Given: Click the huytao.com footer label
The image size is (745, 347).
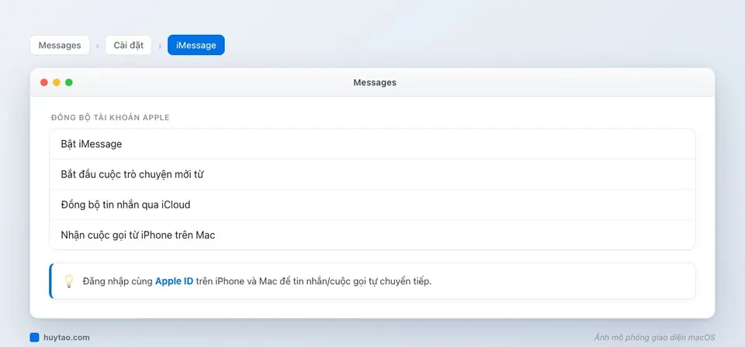Looking at the screenshot, I should [x=67, y=338].
